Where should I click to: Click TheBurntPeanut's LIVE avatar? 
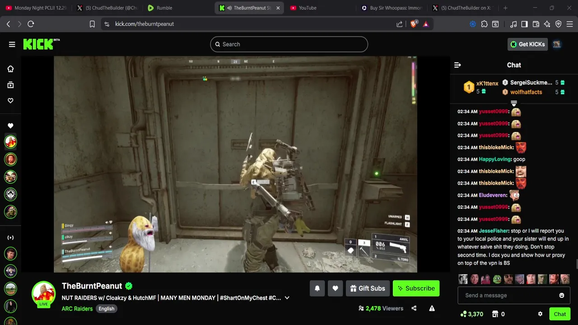point(43,294)
